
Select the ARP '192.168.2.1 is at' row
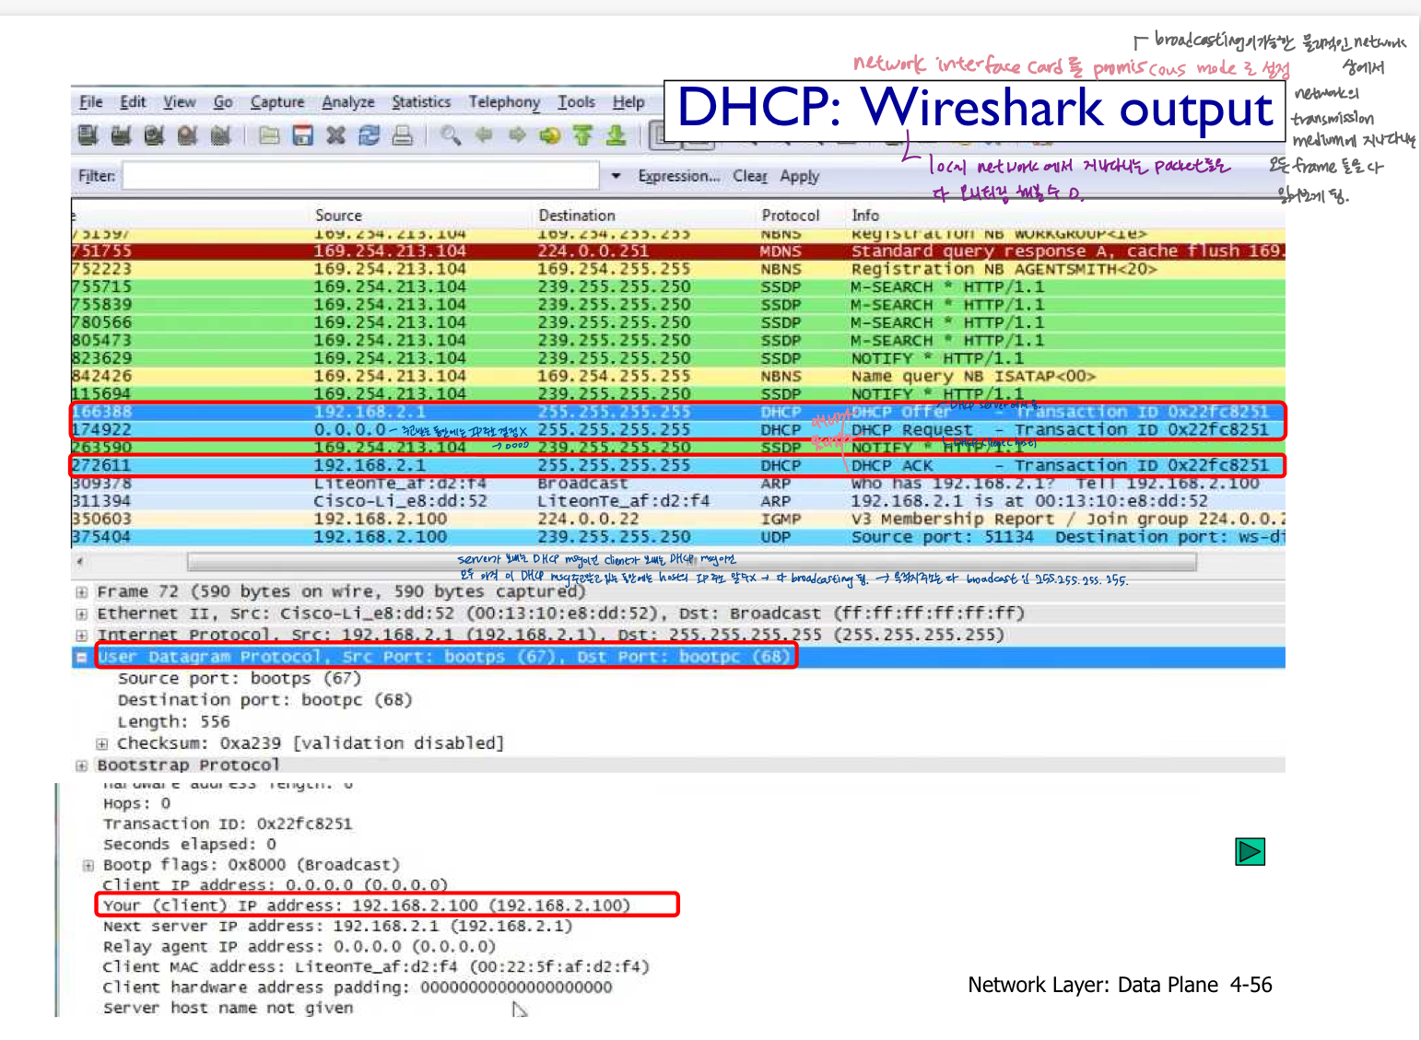tap(678, 501)
